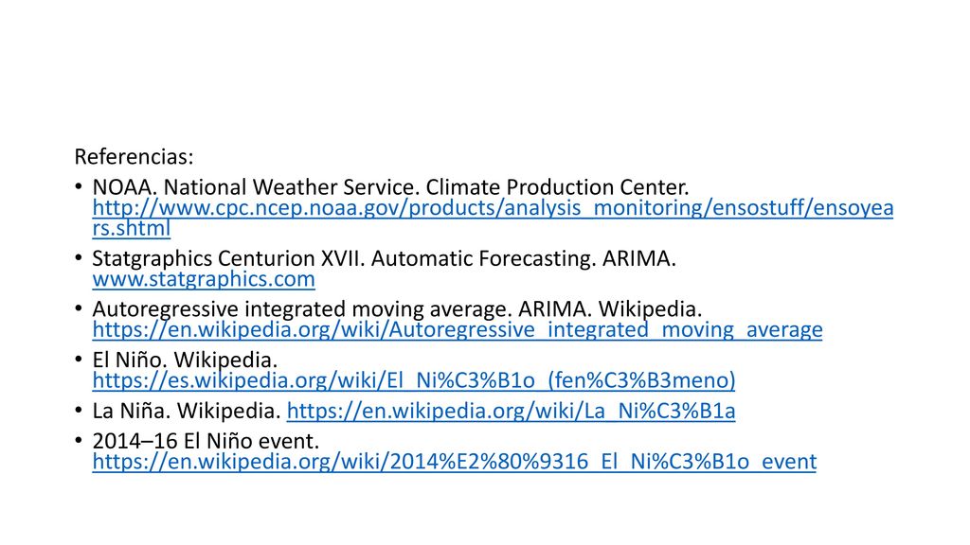Viewport: 970px width, 545px height.
Task: Click the bullet marker beside NOAA reference
Action: [78, 186]
